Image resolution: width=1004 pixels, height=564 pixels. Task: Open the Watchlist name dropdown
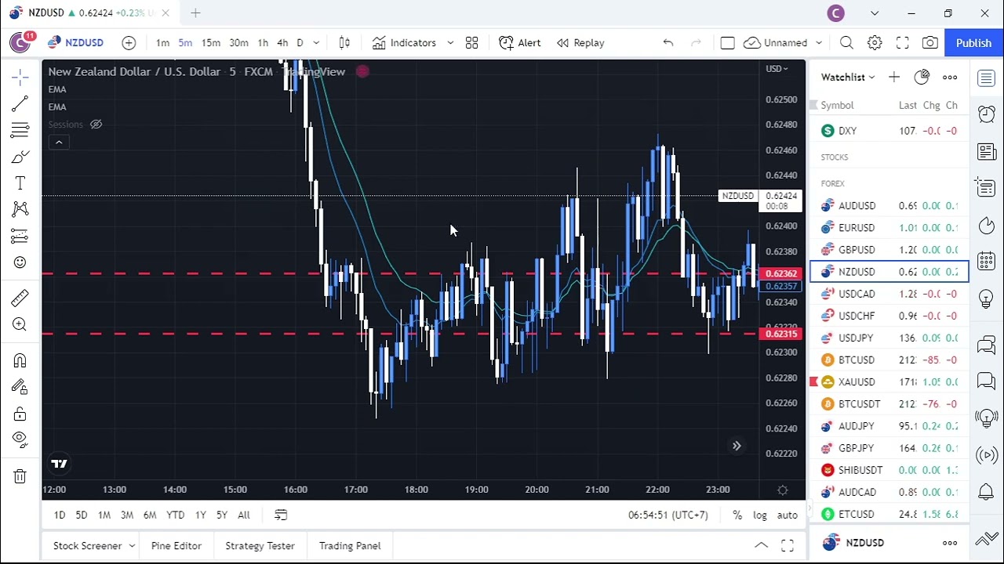848,77
